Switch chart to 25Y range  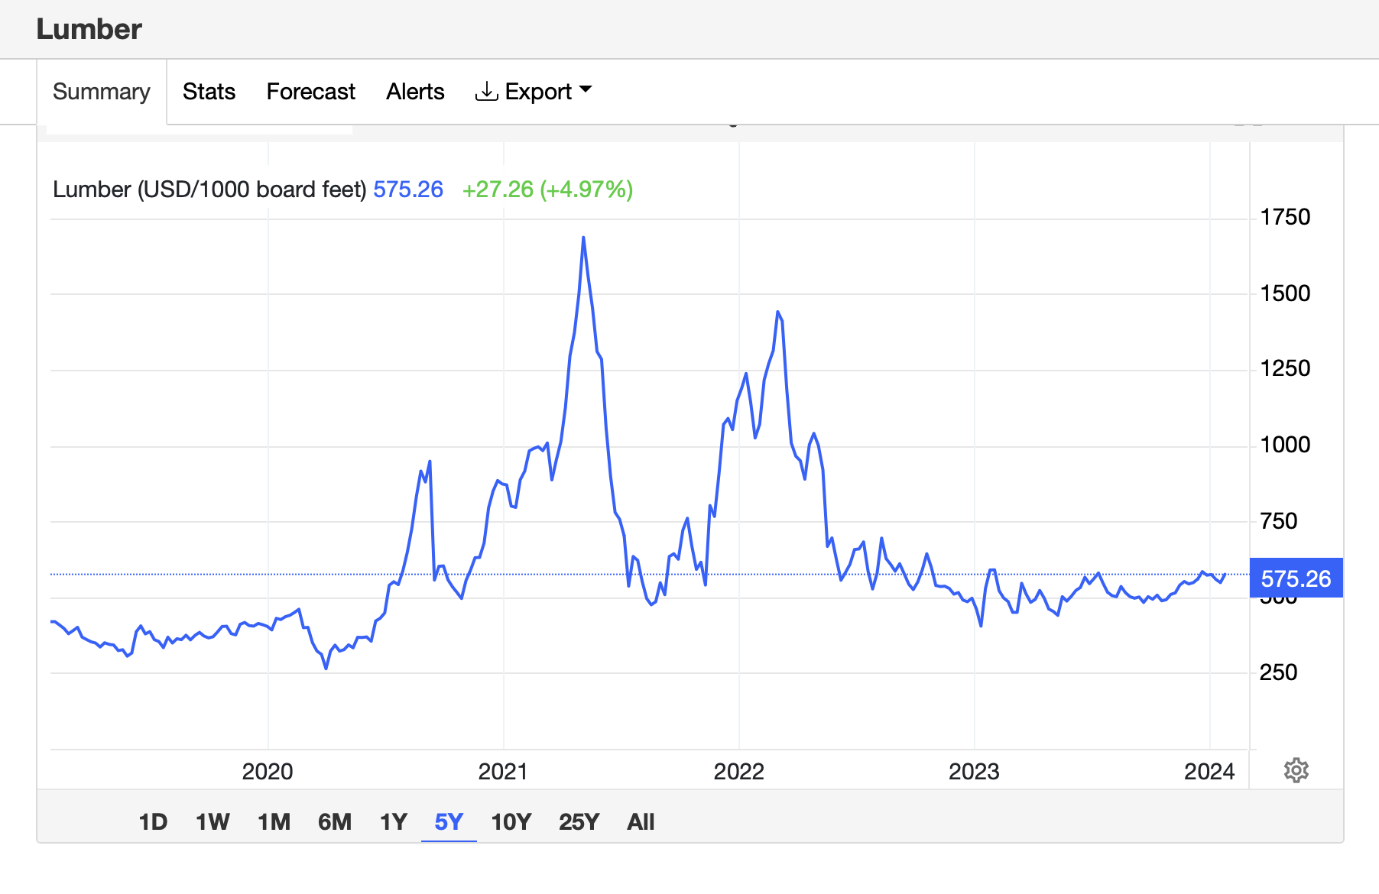(x=579, y=822)
